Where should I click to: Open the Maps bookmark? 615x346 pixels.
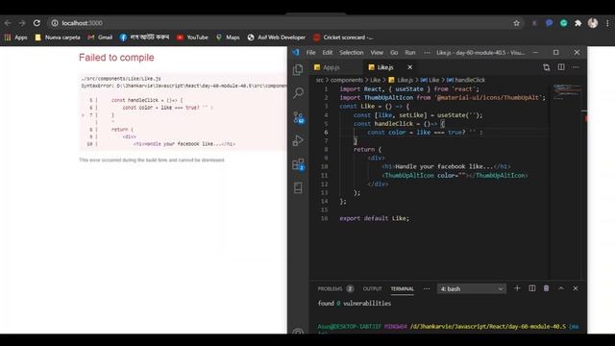point(228,37)
